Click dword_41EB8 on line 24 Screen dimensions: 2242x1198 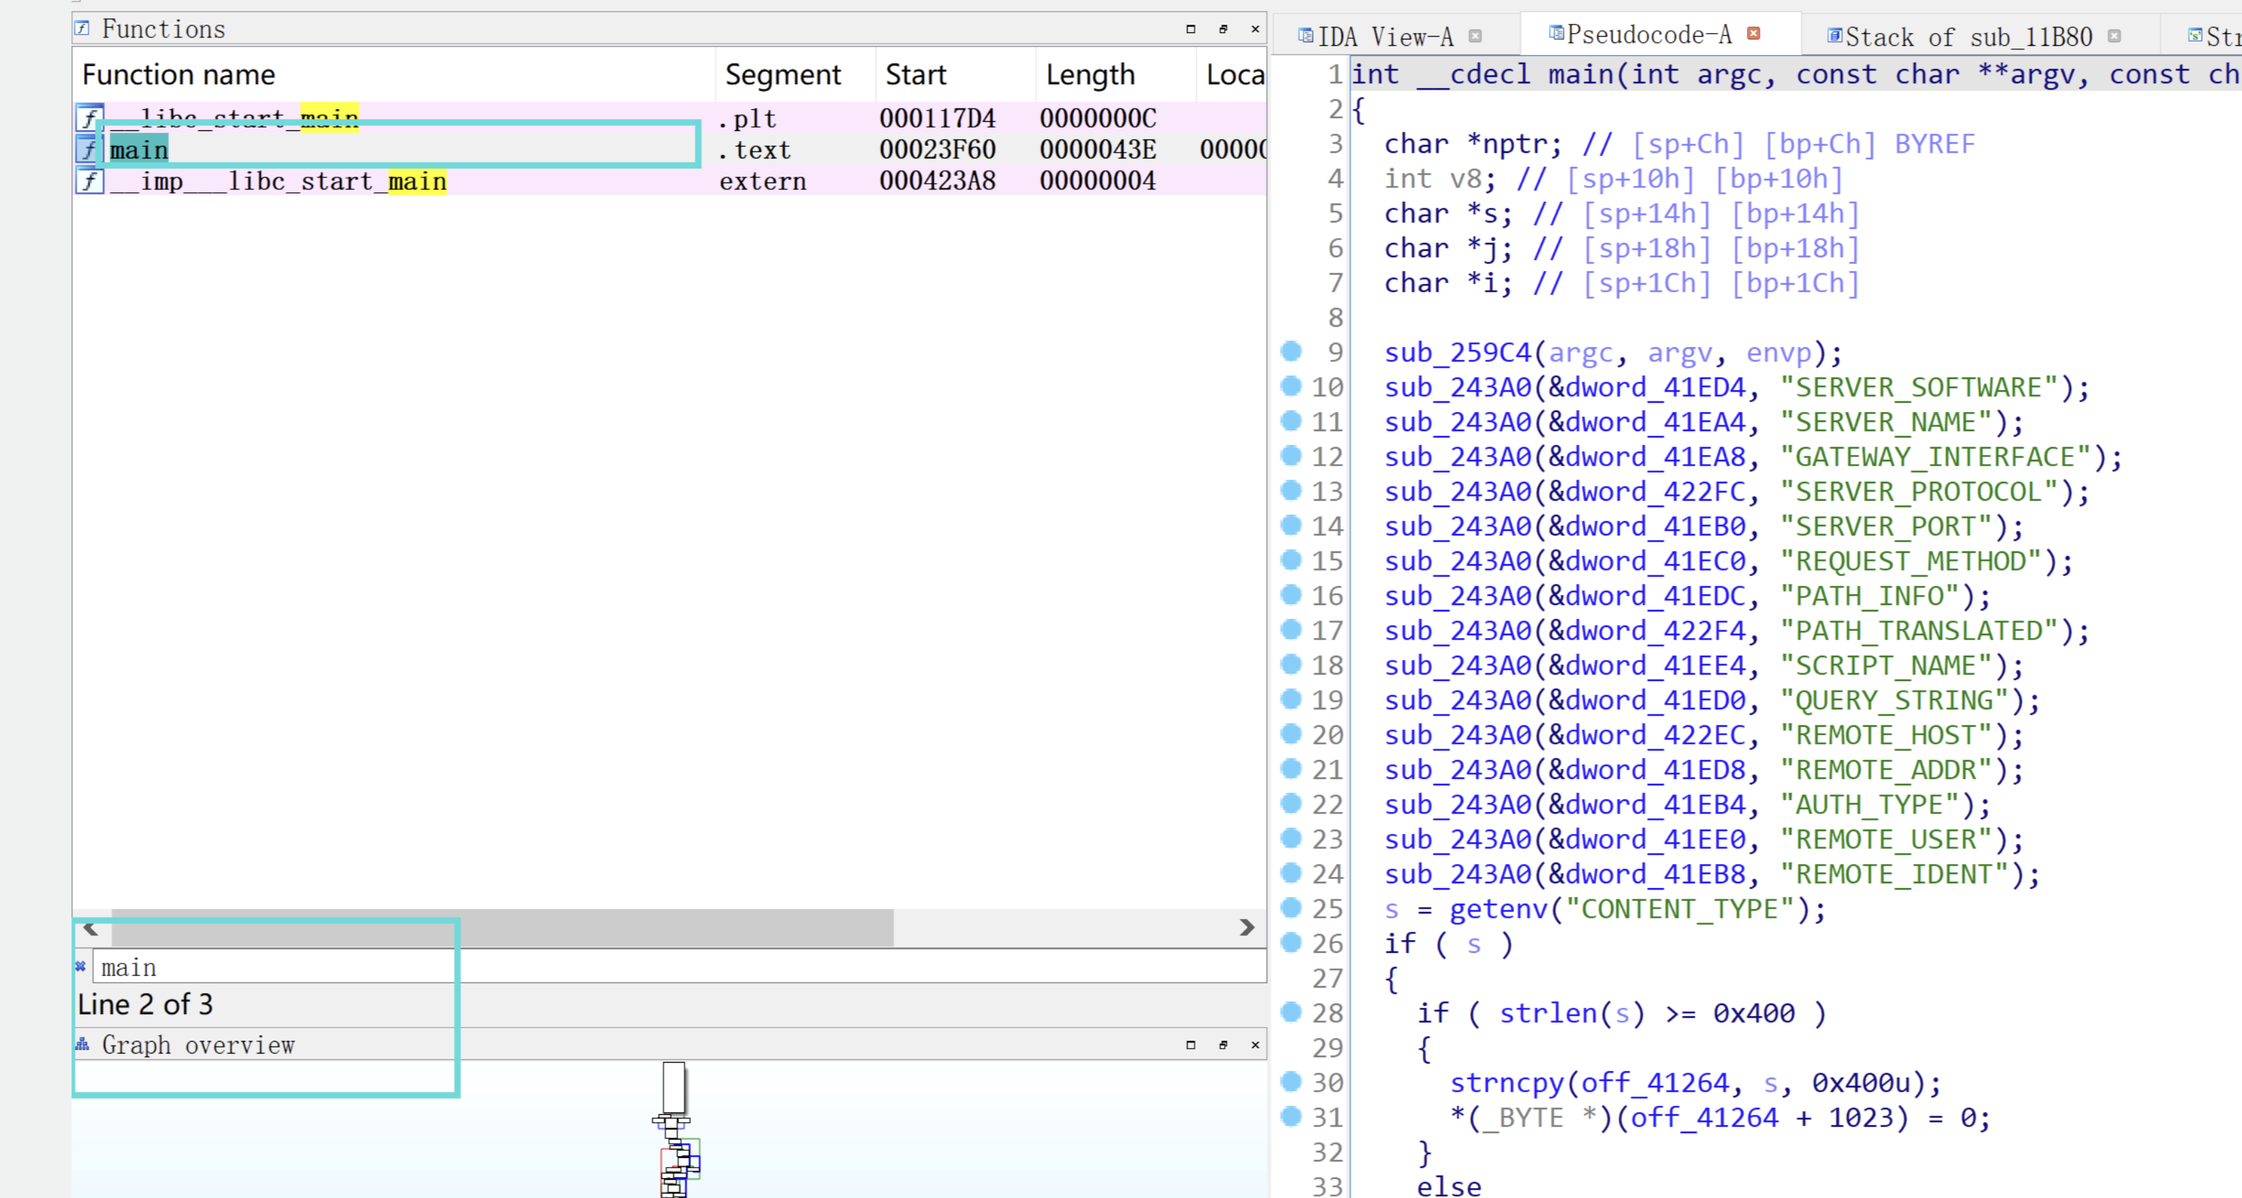tap(1655, 874)
